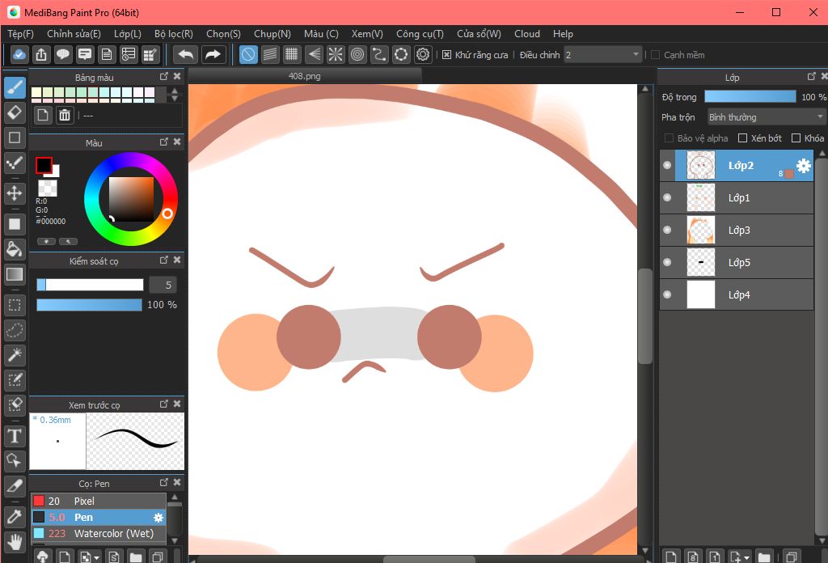Add a new 1-bit layer
Screen dimensions: 828x563
[715, 557]
